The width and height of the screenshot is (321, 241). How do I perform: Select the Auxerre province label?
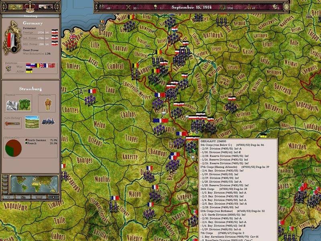[130, 157]
